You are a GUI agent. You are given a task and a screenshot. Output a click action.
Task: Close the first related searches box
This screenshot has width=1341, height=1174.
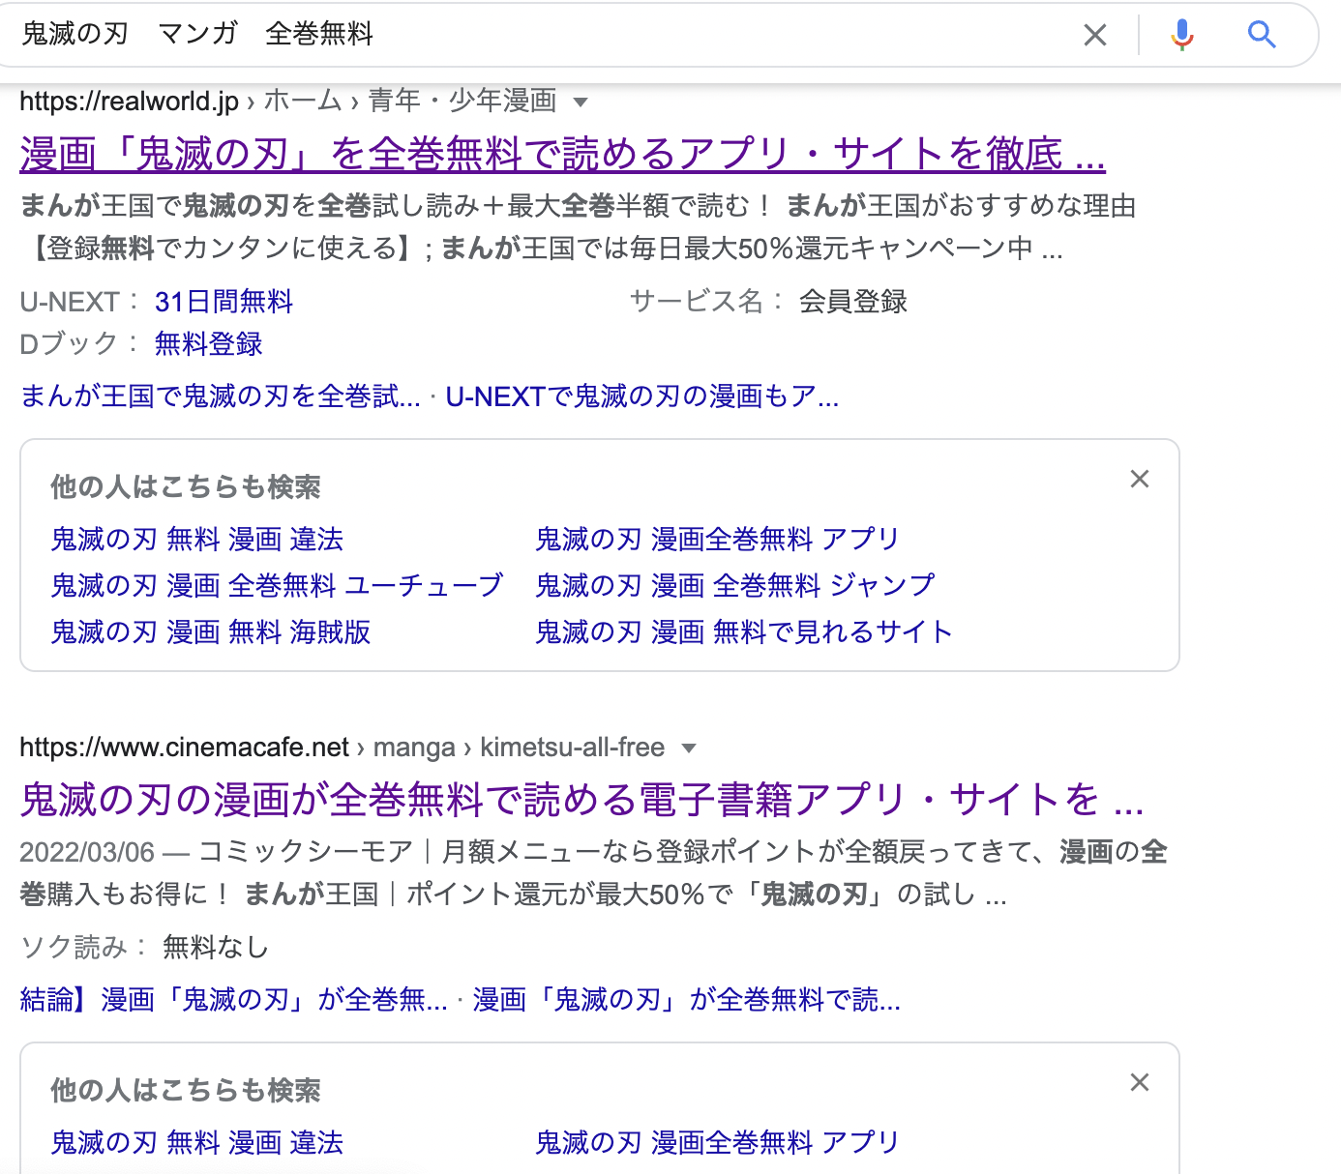point(1140,480)
